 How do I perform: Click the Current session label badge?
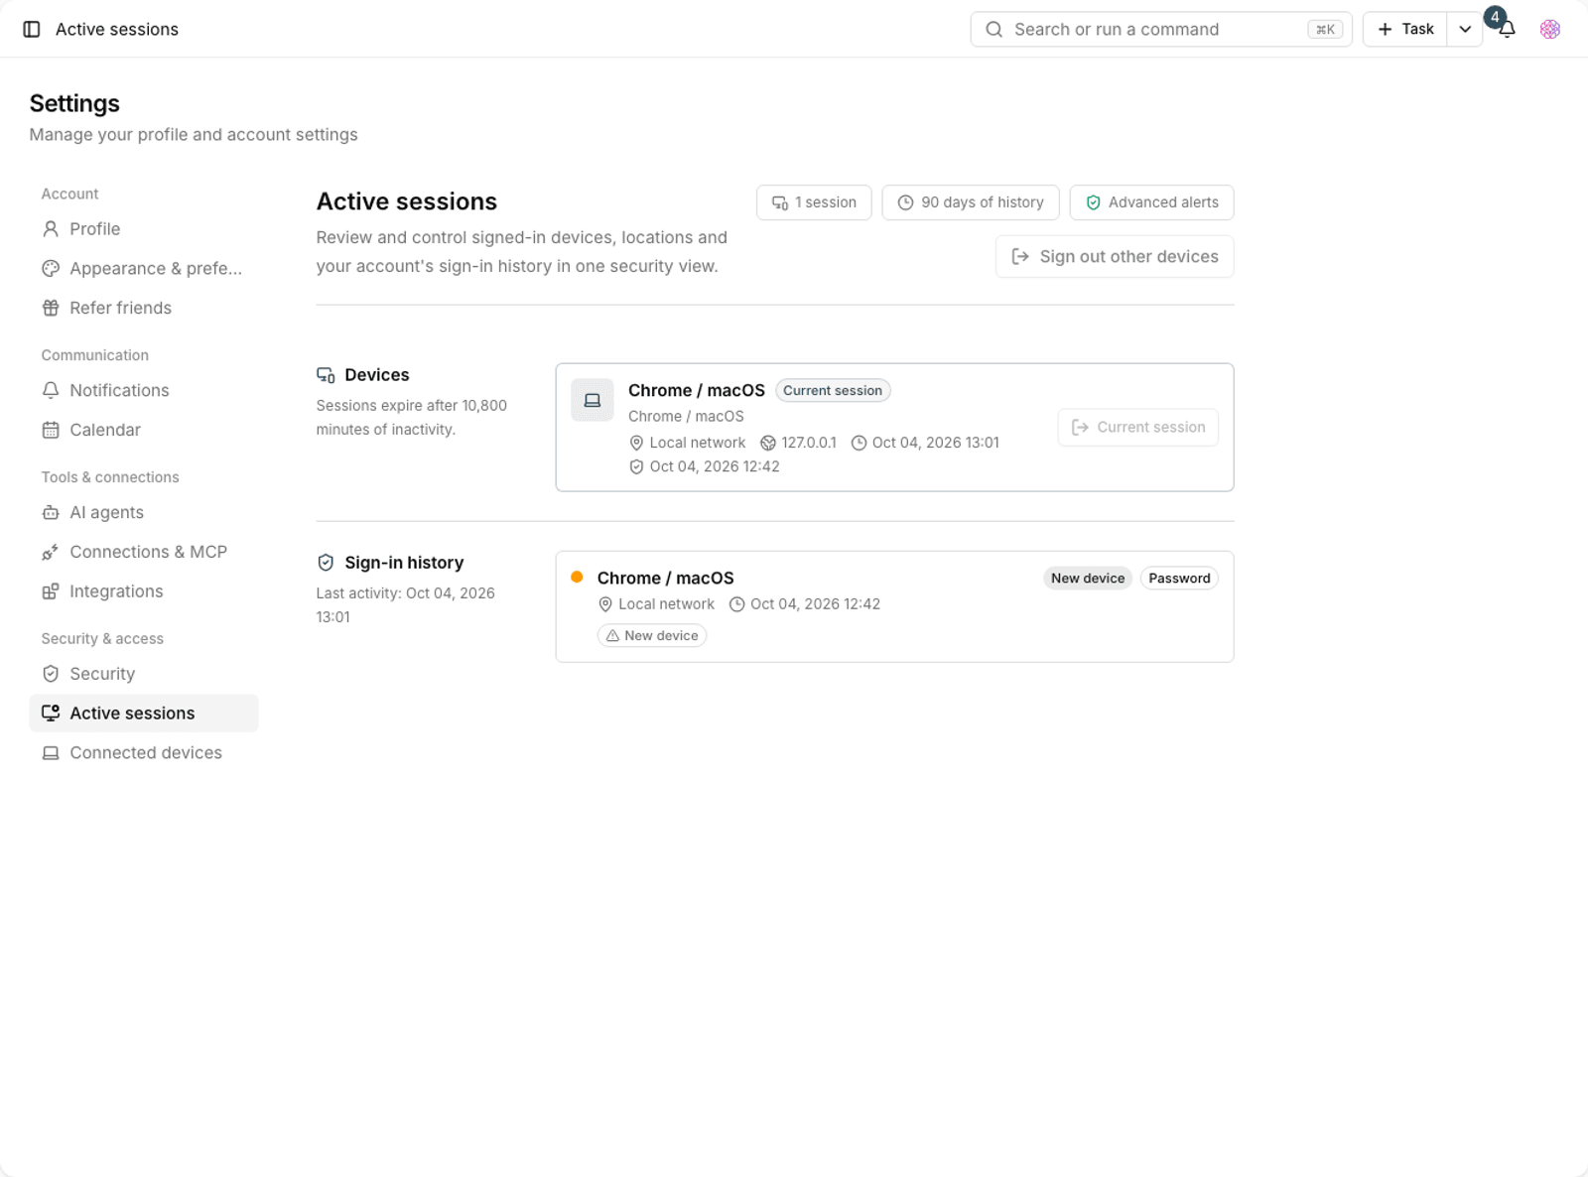(x=833, y=391)
